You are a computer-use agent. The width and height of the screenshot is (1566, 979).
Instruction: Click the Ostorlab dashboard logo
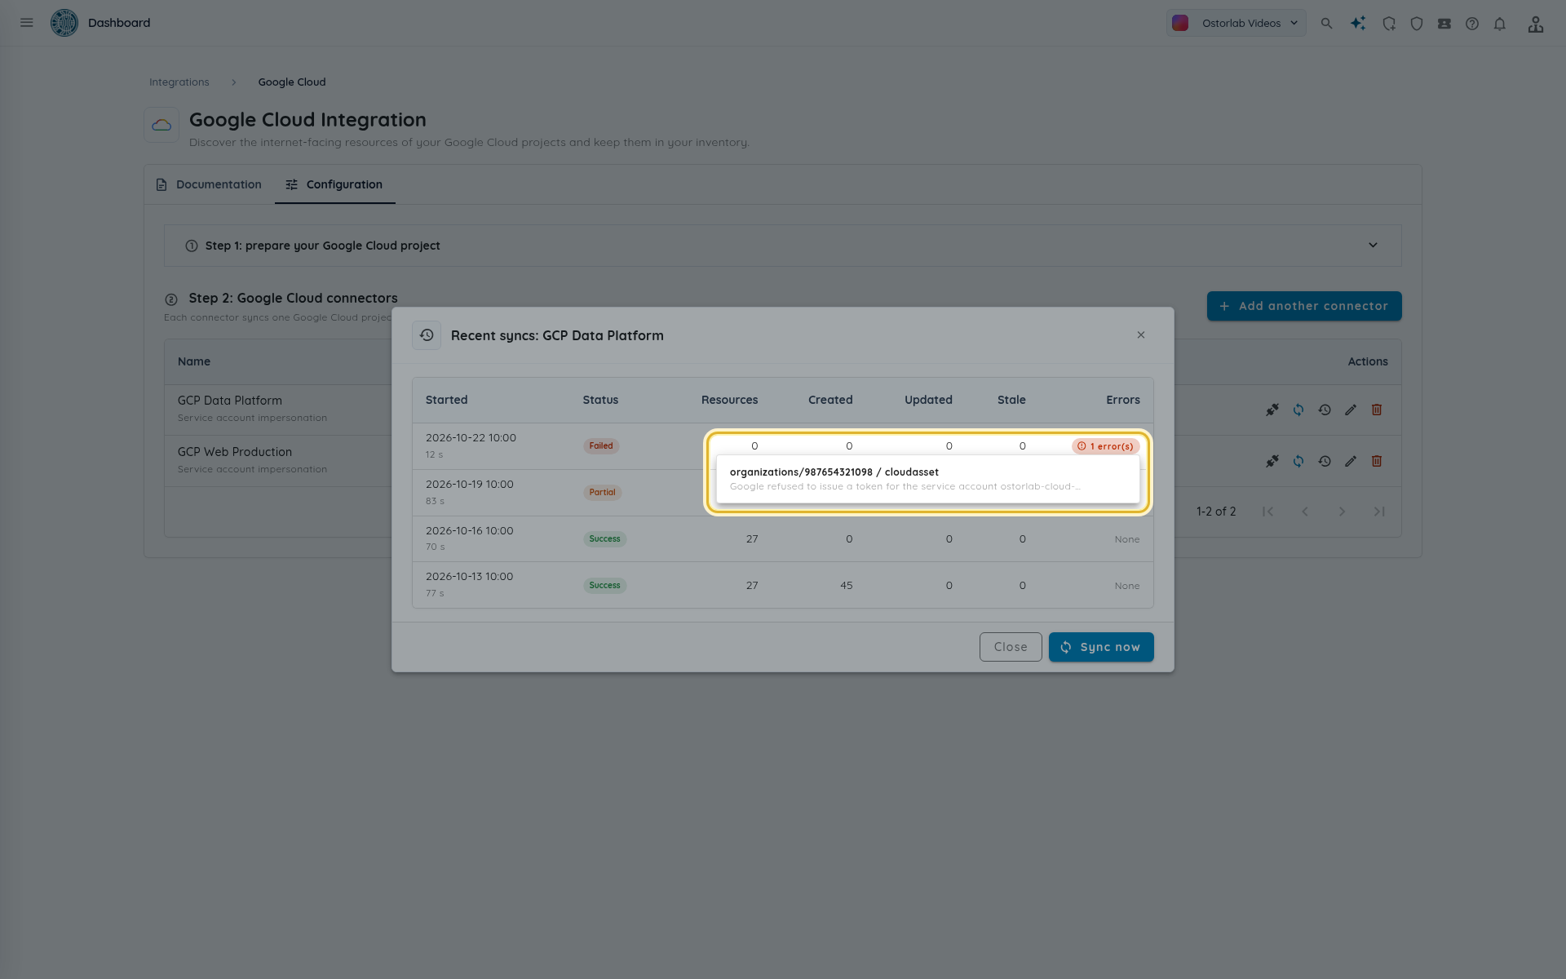click(x=64, y=23)
